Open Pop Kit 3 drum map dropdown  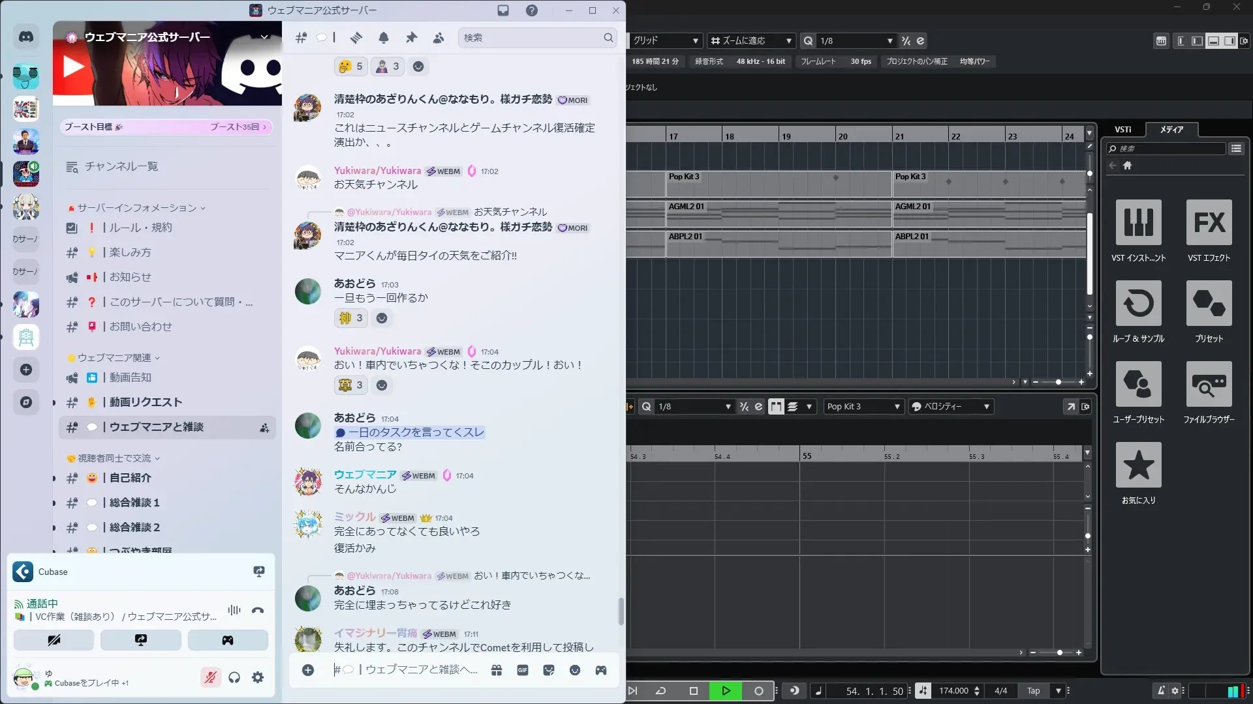point(863,407)
